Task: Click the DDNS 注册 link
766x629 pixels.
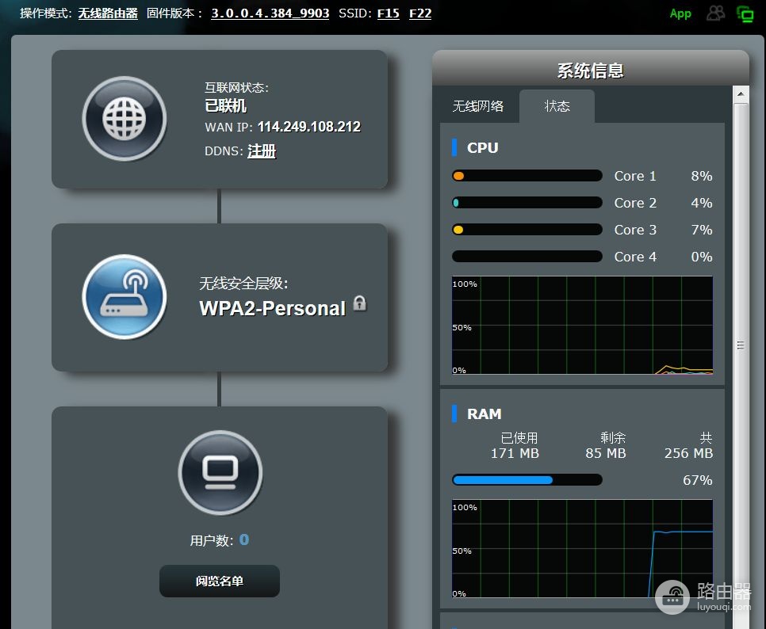Action: 262,151
